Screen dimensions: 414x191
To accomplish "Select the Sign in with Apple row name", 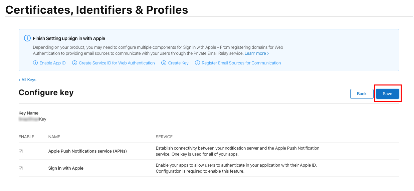I will (x=66, y=168).
